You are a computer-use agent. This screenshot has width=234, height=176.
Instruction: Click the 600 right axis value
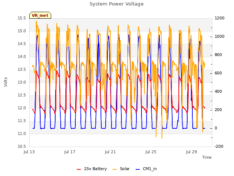point(218,73)
